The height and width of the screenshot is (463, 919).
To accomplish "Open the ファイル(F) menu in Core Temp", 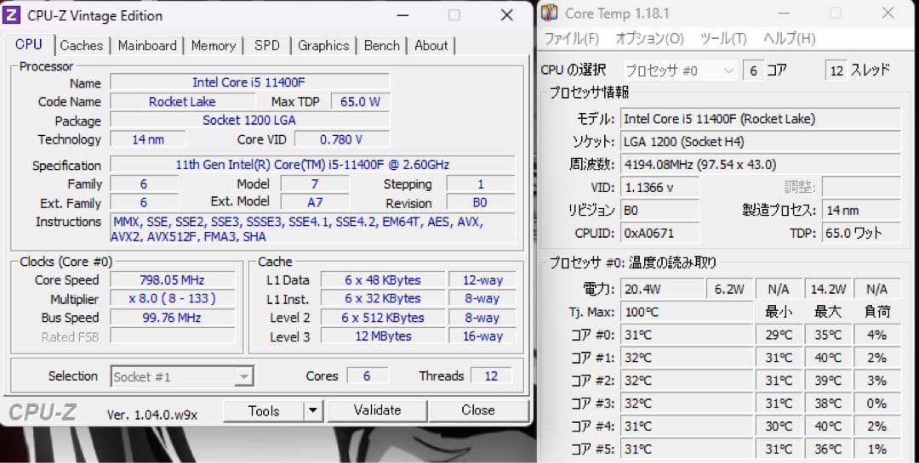I will (x=572, y=38).
